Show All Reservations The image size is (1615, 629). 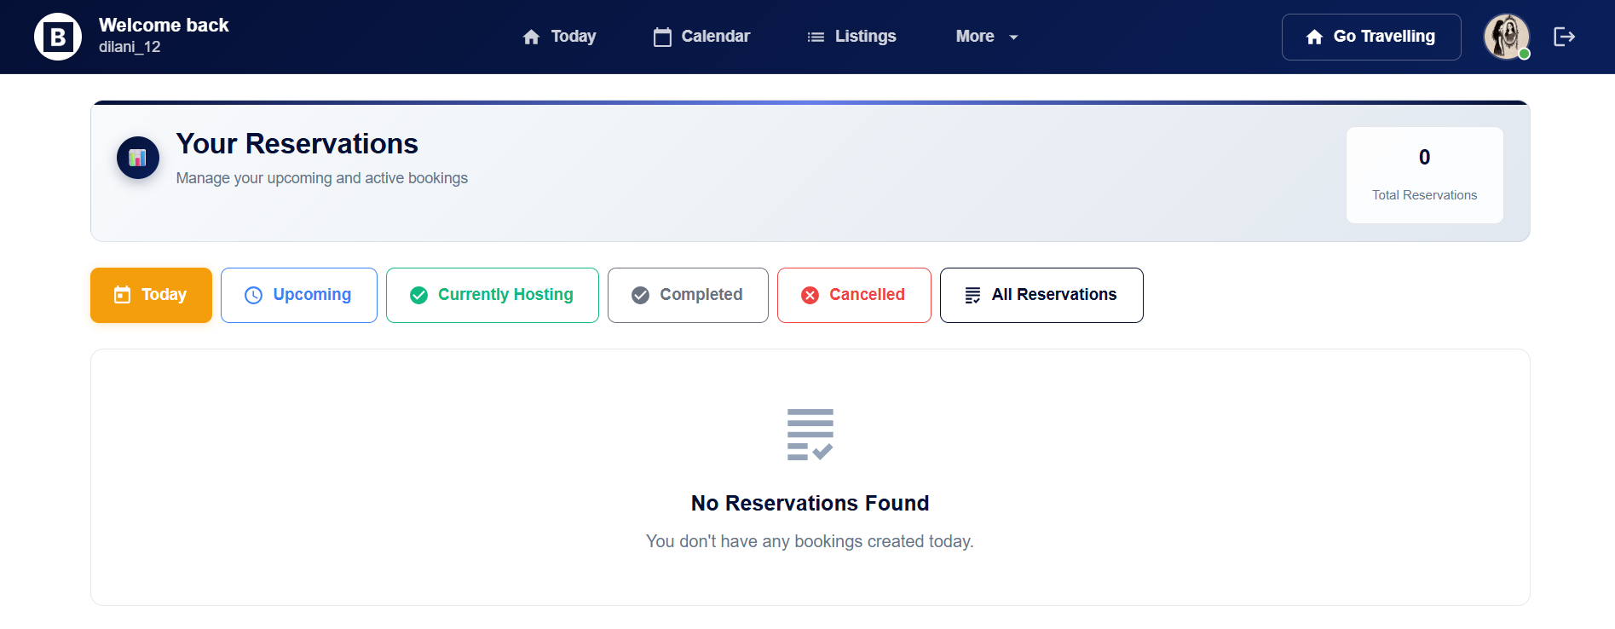(x=1041, y=295)
